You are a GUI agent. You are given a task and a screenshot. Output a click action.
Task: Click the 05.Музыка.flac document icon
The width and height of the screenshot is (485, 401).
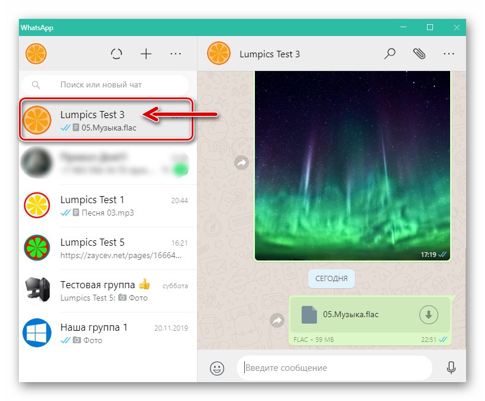pyautogui.click(x=309, y=315)
